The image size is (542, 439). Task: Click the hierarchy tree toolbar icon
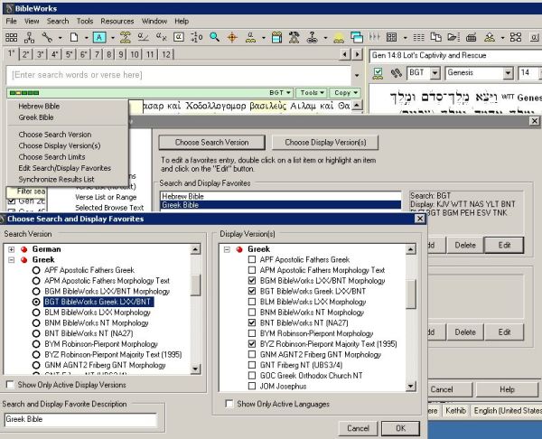pyautogui.click(x=29, y=37)
